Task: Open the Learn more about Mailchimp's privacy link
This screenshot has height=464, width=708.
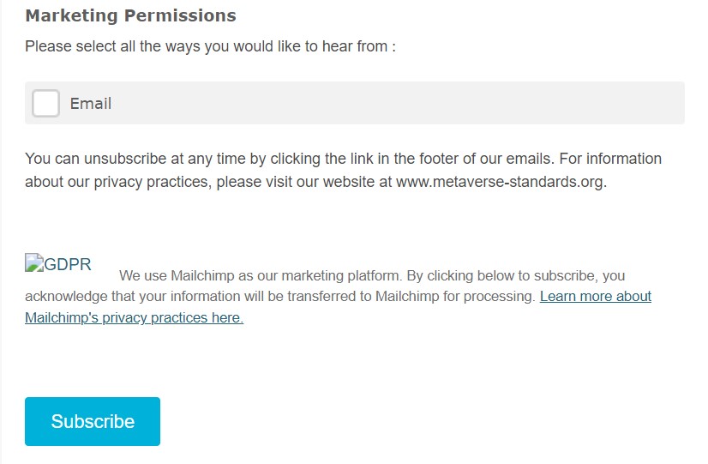Action: tap(595, 297)
